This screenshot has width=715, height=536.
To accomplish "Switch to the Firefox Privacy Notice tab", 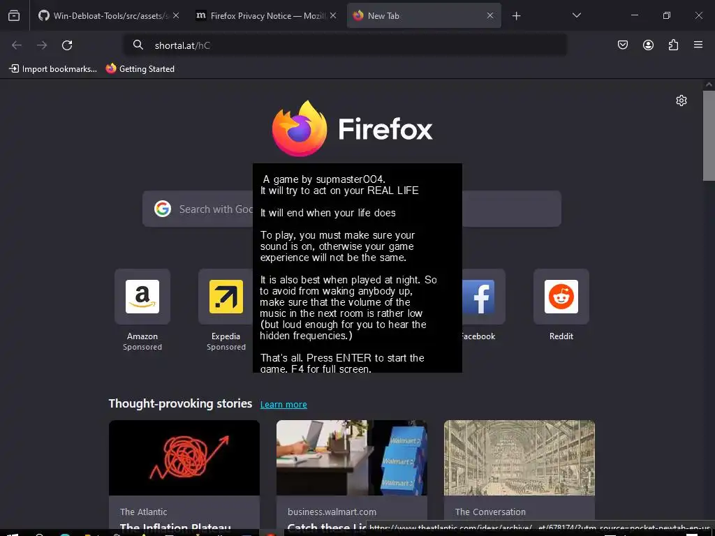I will pos(266,16).
